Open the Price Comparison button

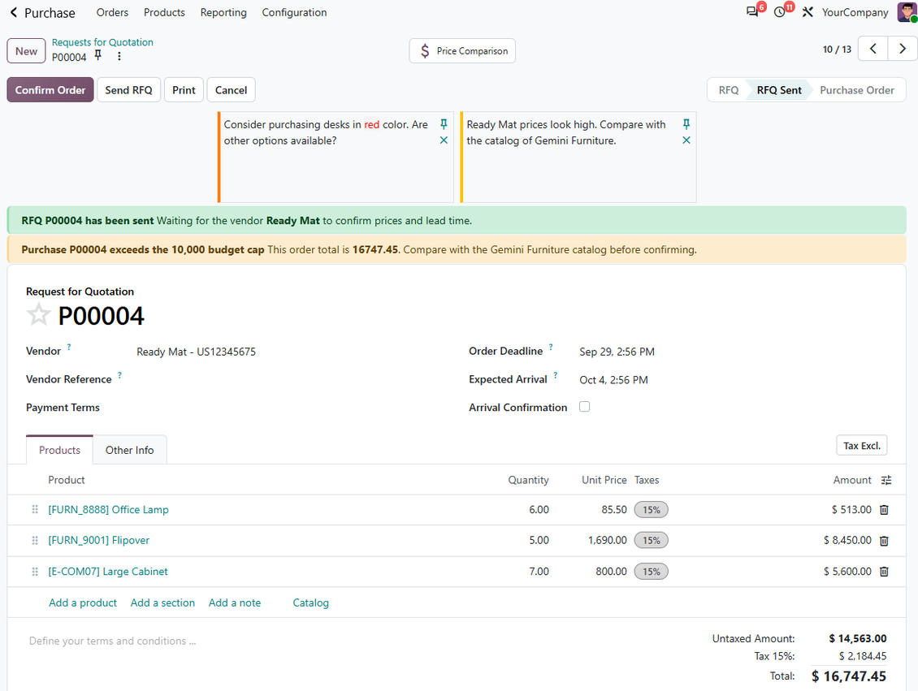[462, 51]
